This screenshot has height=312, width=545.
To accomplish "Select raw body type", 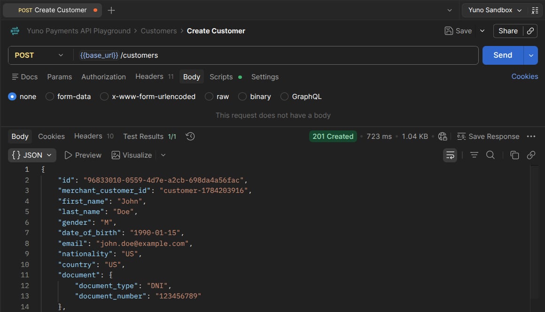I will (x=217, y=97).
